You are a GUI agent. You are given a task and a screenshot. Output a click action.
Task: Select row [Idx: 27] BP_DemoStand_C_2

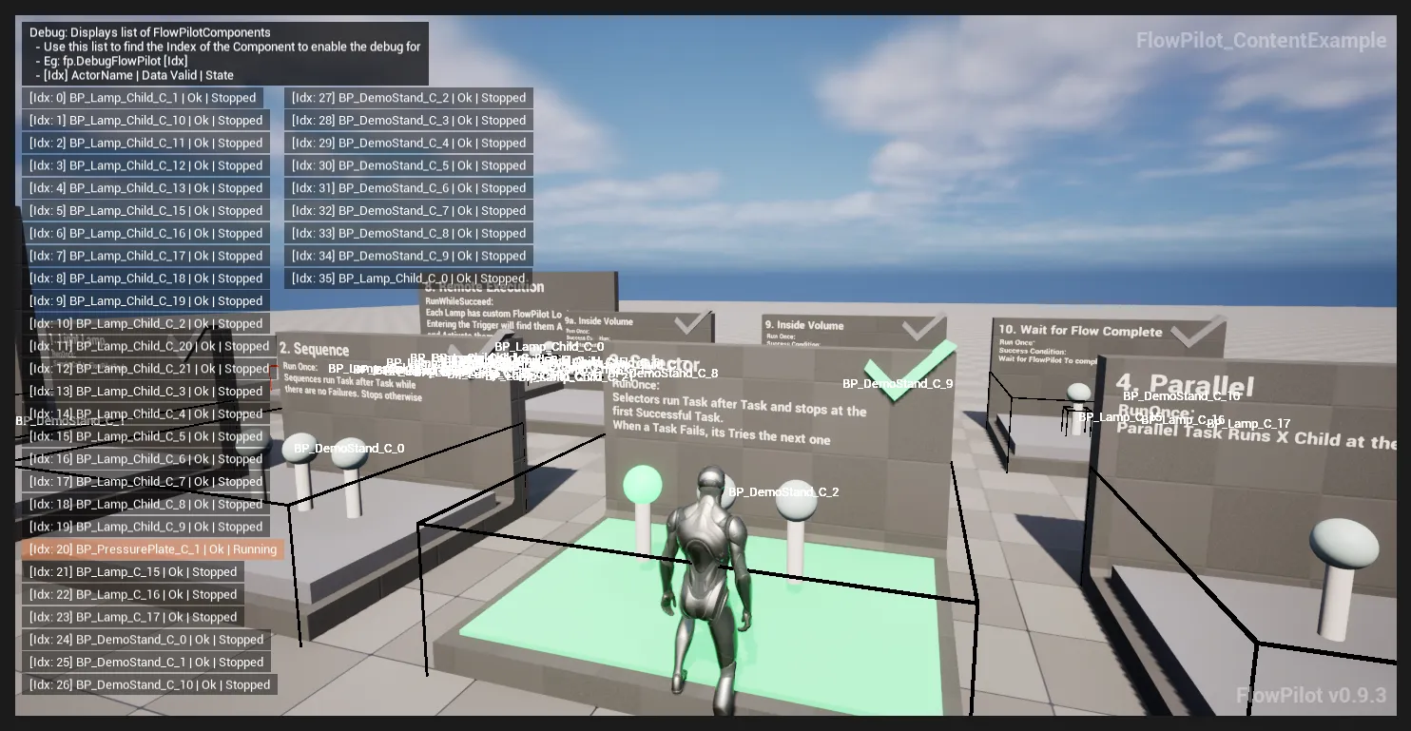[x=409, y=98]
